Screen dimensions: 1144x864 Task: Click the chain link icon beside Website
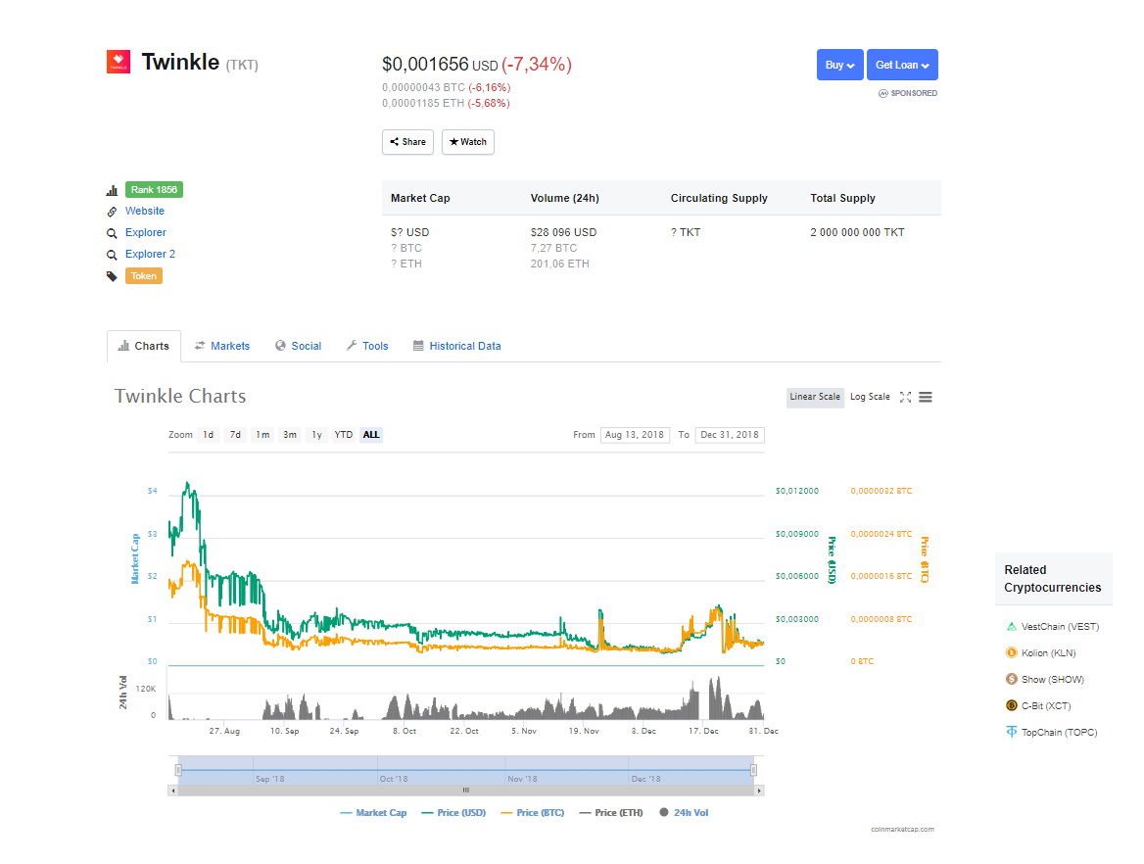(112, 212)
